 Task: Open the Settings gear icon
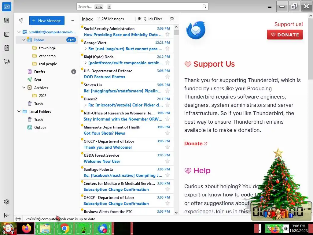tap(7, 202)
